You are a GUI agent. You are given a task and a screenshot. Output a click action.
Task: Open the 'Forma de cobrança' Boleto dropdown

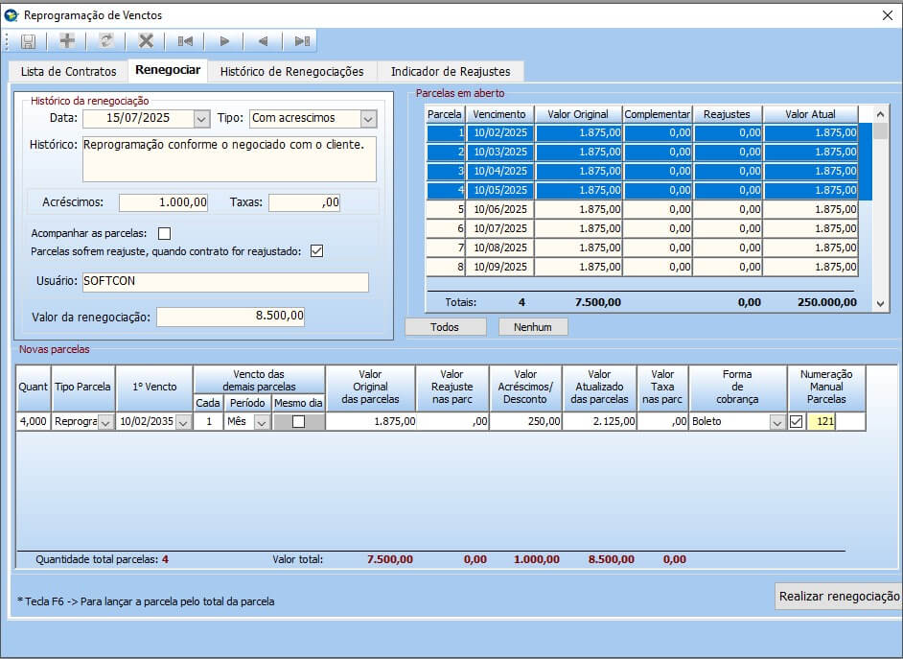pyautogui.click(x=777, y=422)
